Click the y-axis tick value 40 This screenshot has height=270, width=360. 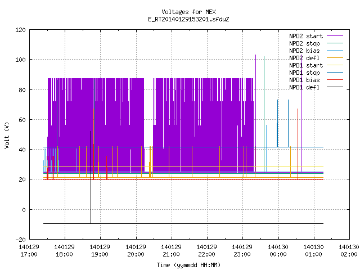[x=22, y=150]
